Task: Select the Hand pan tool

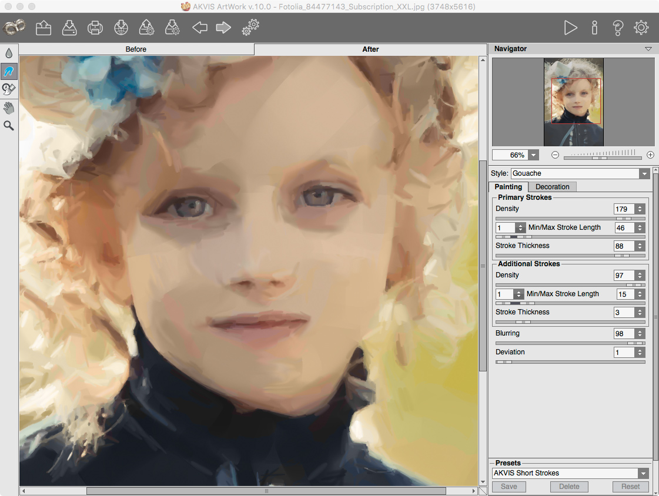Action: coord(9,108)
